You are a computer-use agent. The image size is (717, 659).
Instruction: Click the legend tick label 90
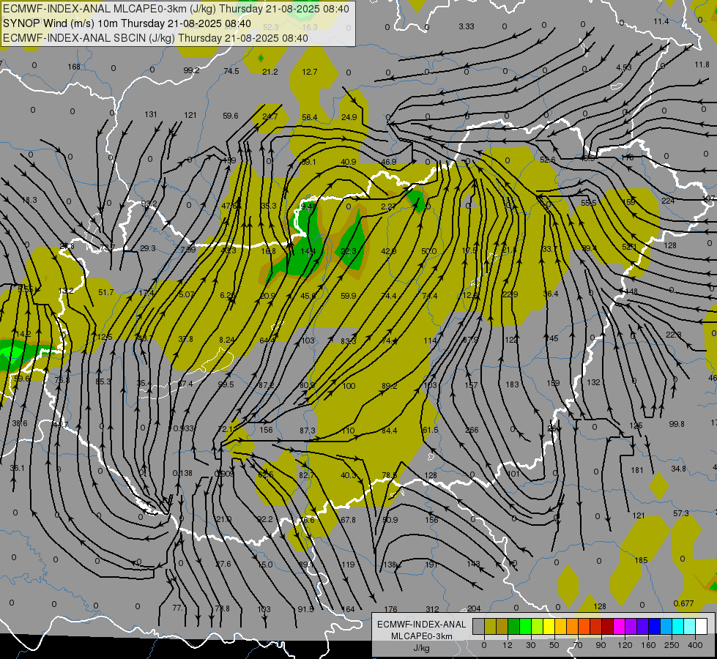pos(601,645)
